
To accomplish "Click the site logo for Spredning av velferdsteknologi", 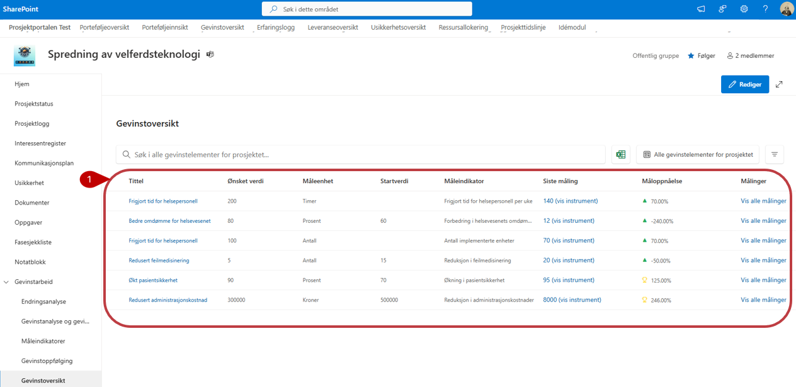I will point(25,55).
